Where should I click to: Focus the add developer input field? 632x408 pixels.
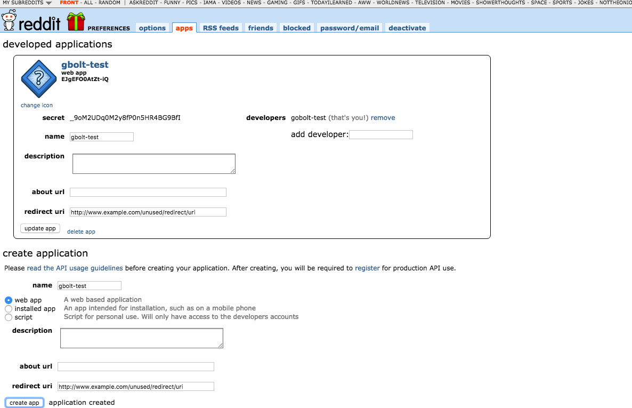pos(381,134)
